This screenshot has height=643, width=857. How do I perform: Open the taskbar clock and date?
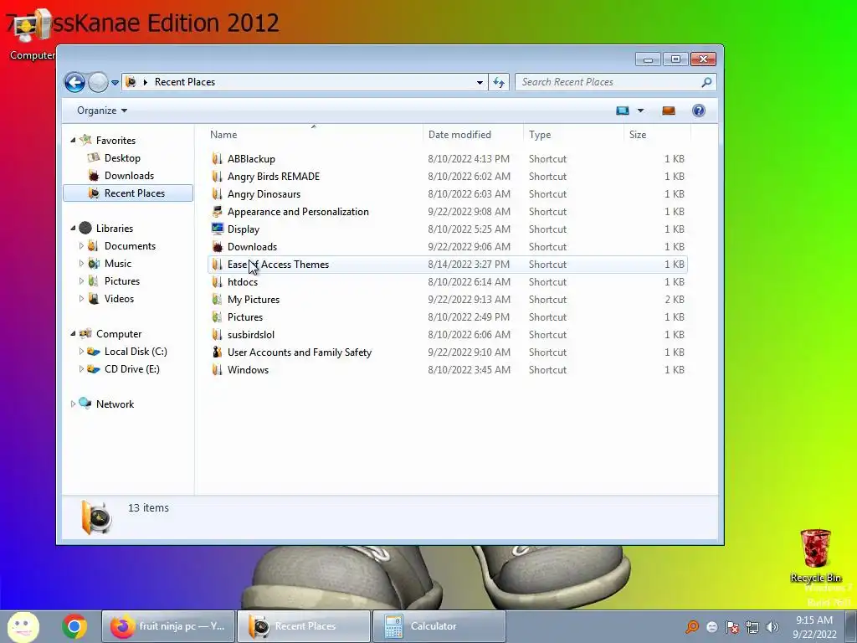[x=814, y=627]
